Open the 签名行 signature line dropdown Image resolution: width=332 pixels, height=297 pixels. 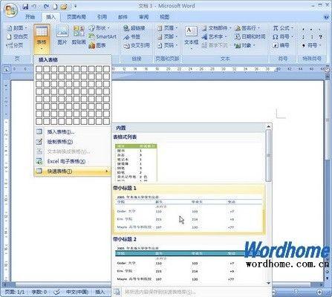click(247, 28)
